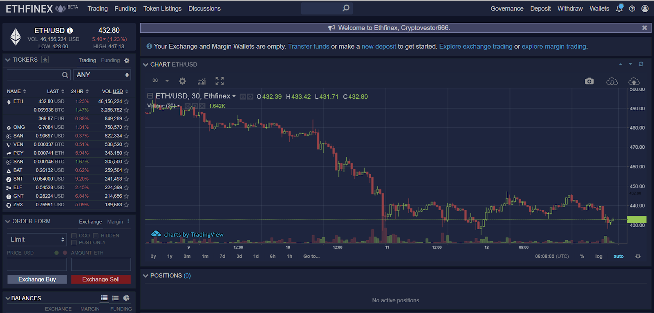Click the PRICE USD input field
This screenshot has height=313, width=654.
tap(37, 264)
